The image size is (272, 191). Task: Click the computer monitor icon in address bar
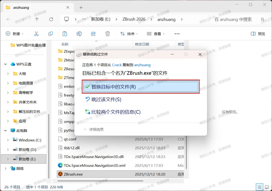coord(66,19)
